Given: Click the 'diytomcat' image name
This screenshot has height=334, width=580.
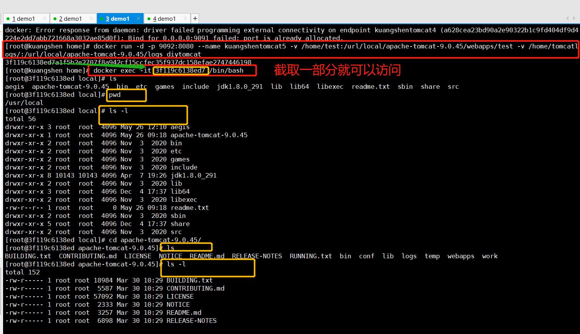Looking at the screenshot, I should coord(184,54).
